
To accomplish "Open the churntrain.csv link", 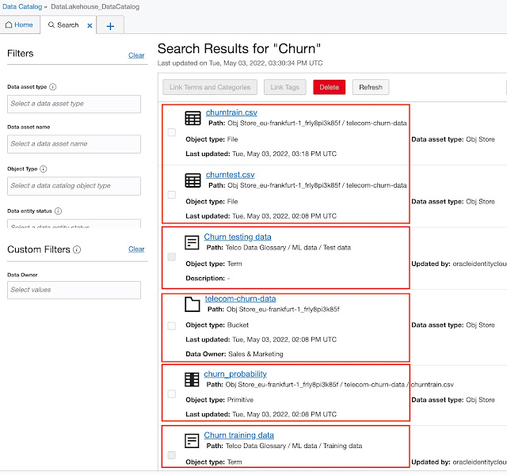I will [x=231, y=112].
